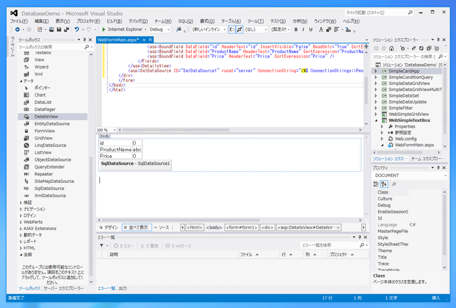
Task: Click collapse all icon in Solution Explorer
Action: (x=429, y=48)
